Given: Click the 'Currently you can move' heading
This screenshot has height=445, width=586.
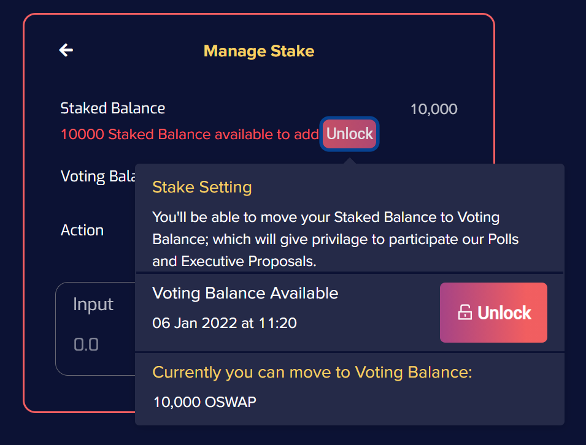Looking at the screenshot, I should coord(312,372).
